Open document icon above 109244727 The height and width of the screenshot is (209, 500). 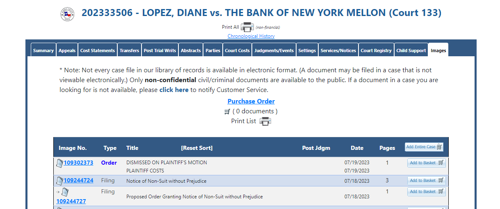pyautogui.click(x=65, y=192)
